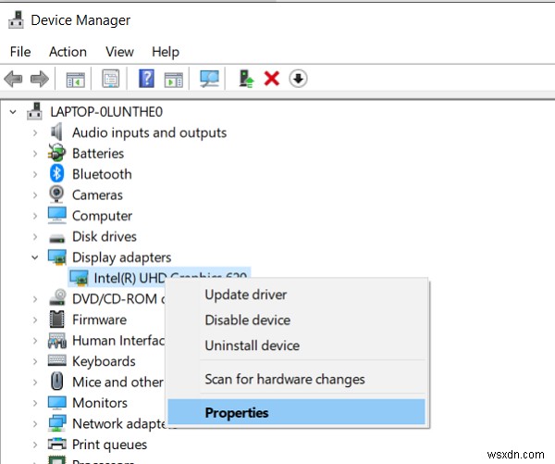Click the Disable device down-arrow icon

click(x=298, y=79)
